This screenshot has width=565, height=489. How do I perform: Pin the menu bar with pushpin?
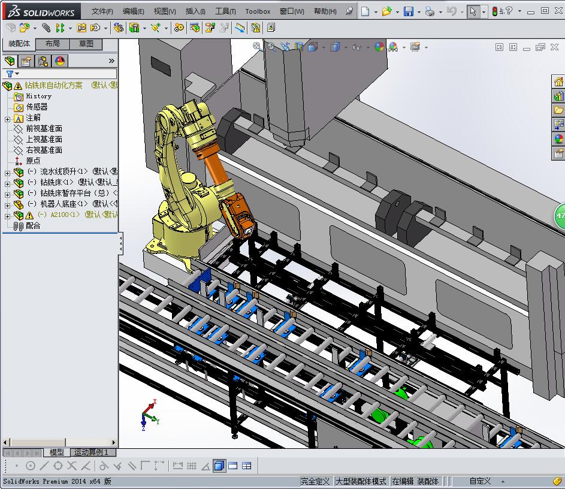pos(349,11)
